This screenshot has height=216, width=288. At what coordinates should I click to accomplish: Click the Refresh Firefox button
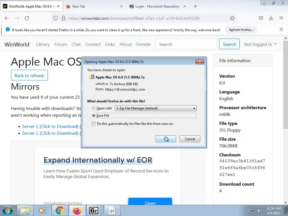(241, 30)
